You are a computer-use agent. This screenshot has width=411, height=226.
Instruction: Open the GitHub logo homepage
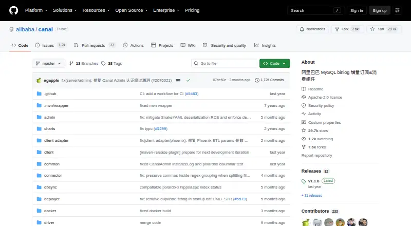14,10
